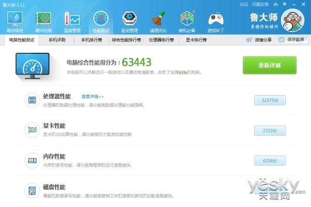
Task: Select the 性能测试 performance test gauge icon
Action: [101, 22]
